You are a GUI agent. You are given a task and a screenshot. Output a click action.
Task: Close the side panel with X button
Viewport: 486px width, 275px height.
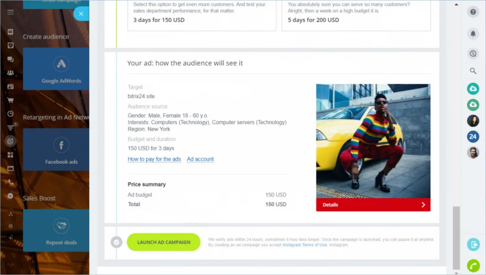(x=81, y=14)
